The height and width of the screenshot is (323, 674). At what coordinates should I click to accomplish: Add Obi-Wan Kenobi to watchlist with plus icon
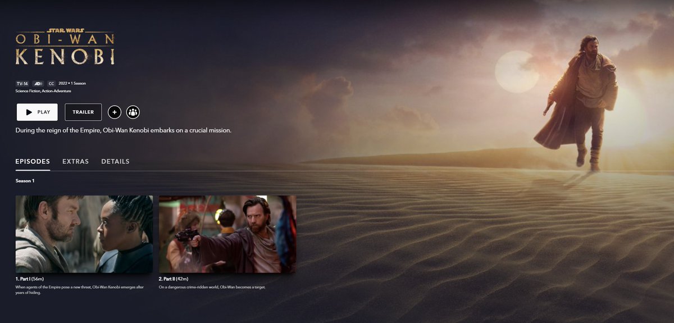(x=114, y=112)
